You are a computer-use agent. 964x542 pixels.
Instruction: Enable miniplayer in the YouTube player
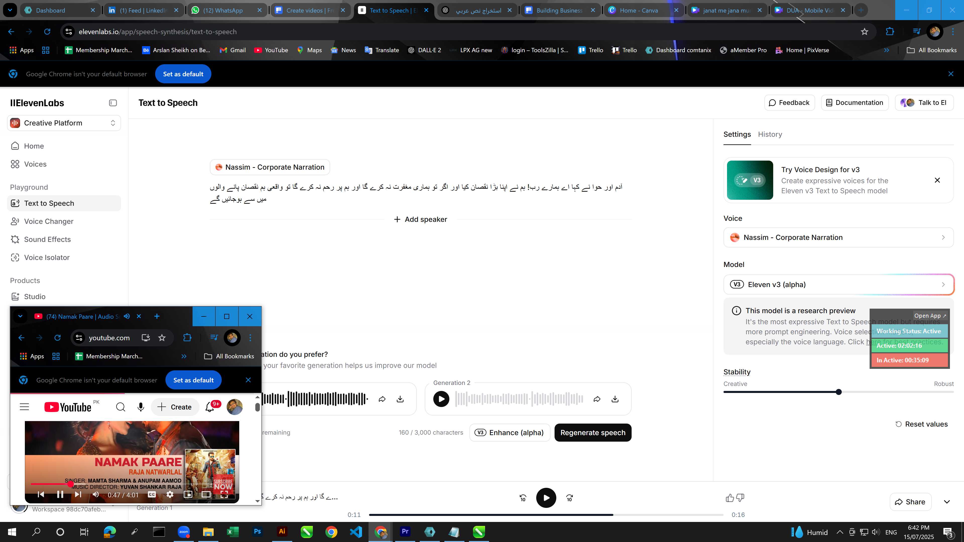188,495
